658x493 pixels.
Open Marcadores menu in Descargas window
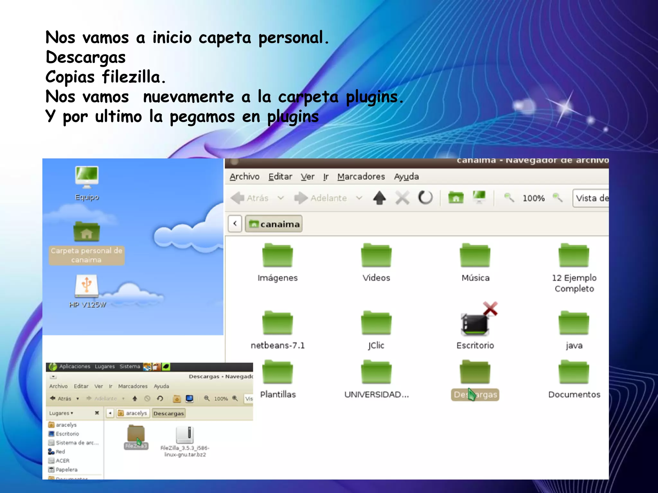click(133, 386)
